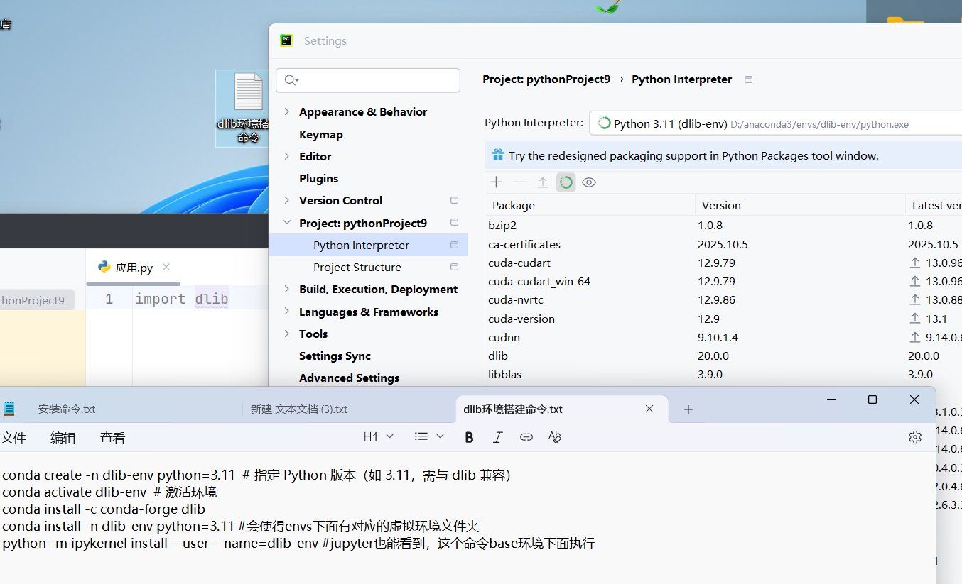The height and width of the screenshot is (584, 962).
Task: Close the dlib环境搭建命令.txt tab
Action: coord(649,409)
